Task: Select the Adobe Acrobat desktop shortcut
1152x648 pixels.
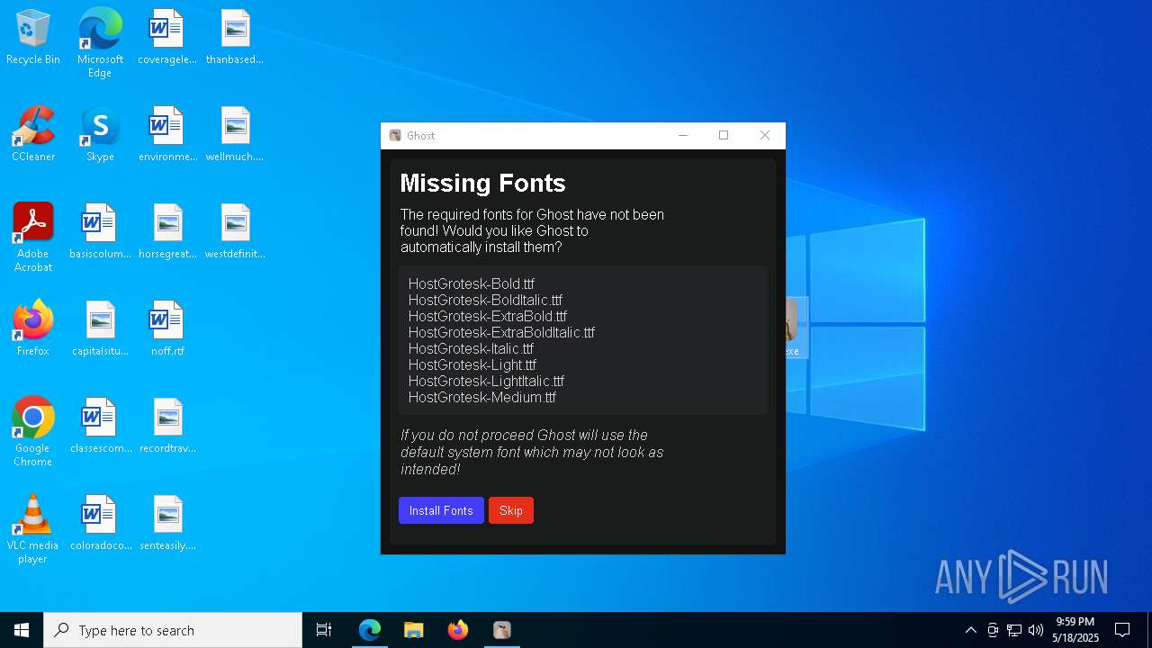Action: click(33, 238)
